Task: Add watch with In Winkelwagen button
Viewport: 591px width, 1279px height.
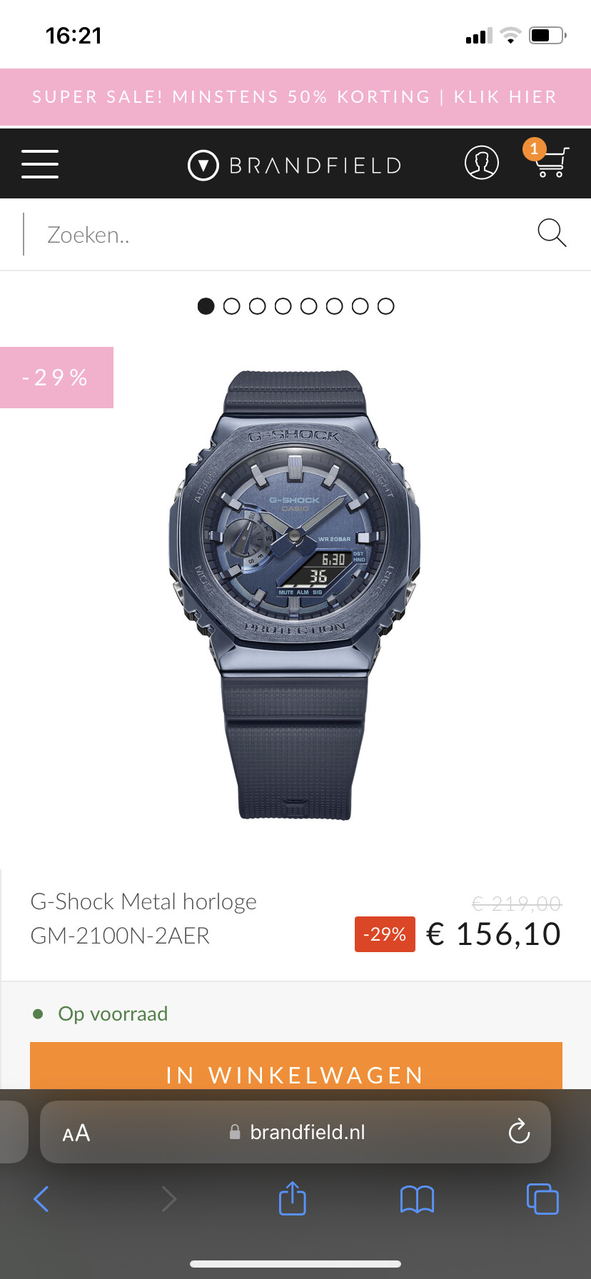Action: coord(296,1066)
